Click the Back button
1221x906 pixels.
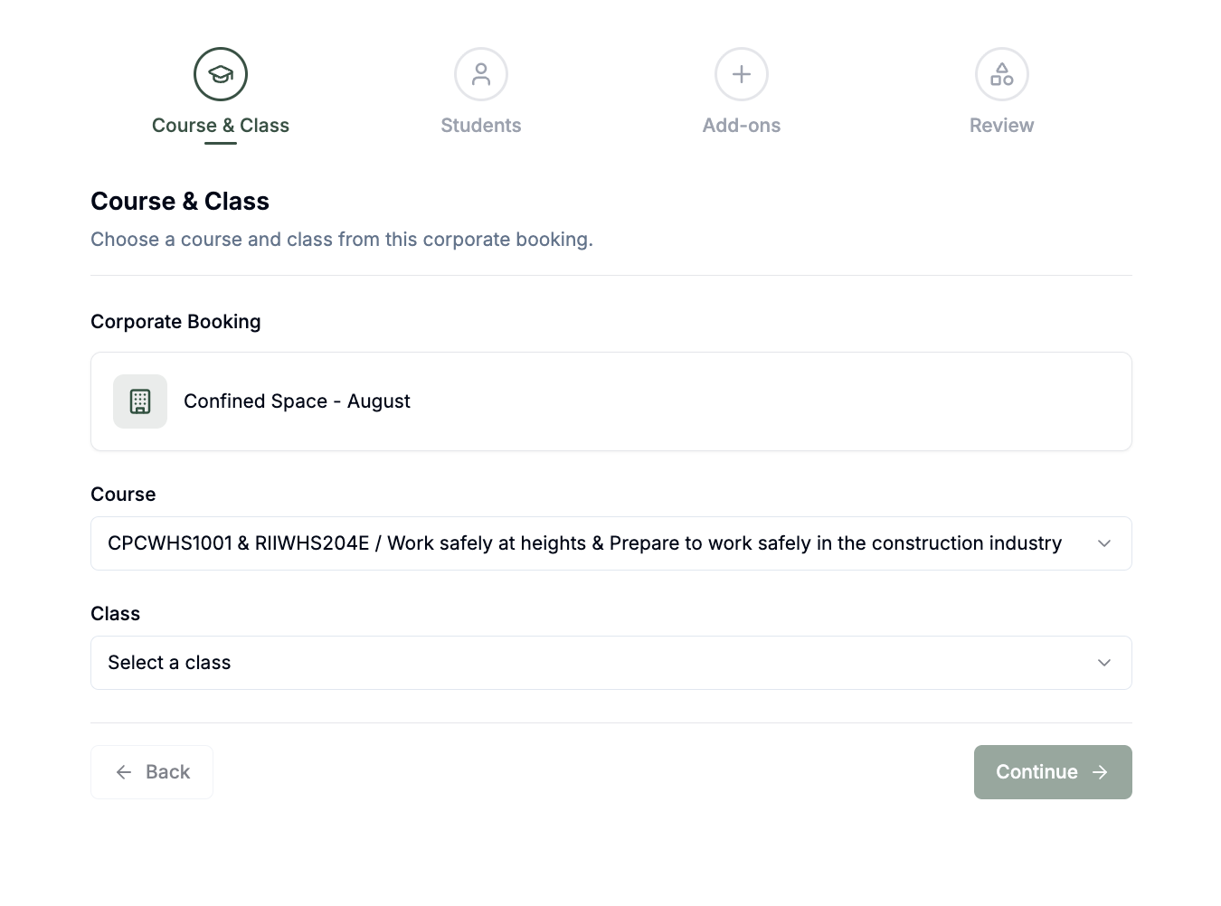(x=152, y=772)
